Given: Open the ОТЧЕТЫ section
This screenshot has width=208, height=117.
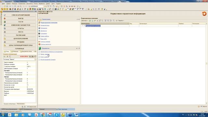Looking at the screenshot, I should tap(19, 29).
